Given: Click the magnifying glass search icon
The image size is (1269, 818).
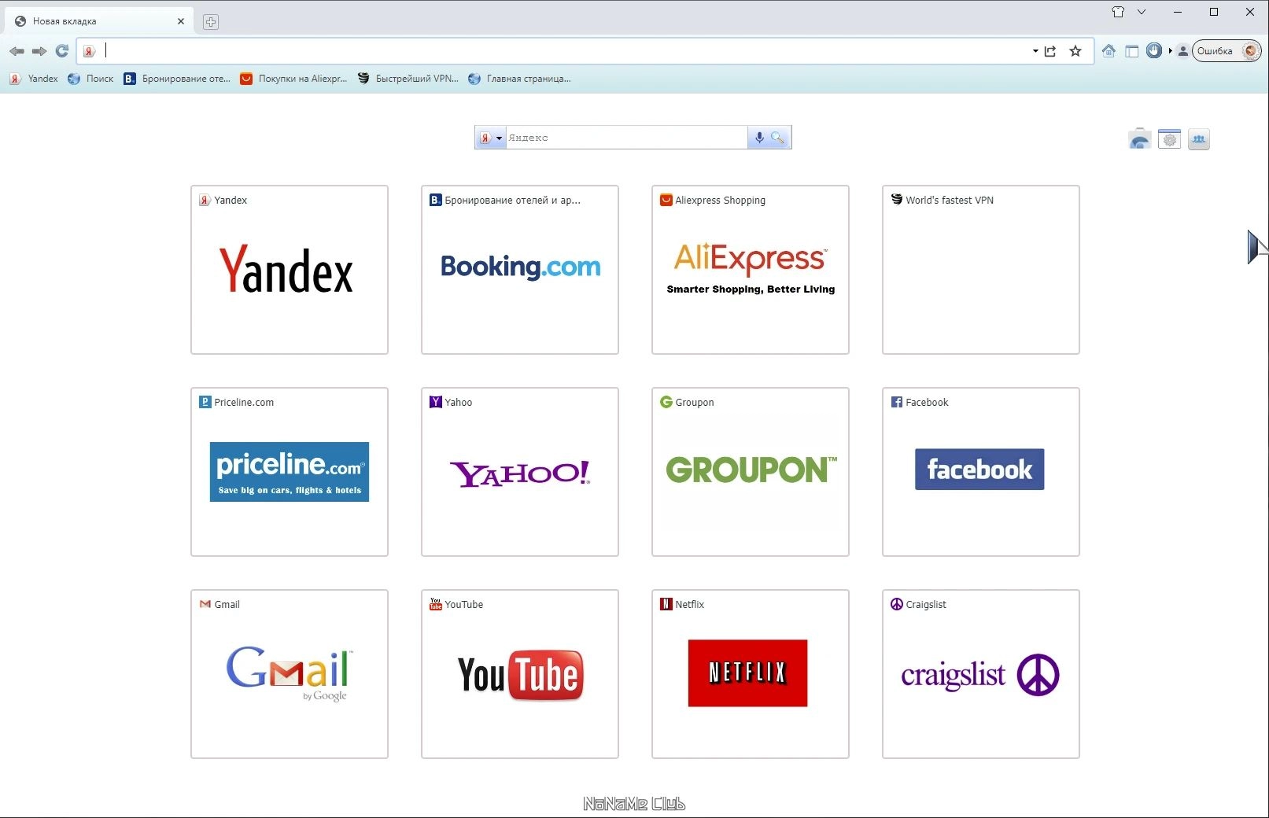Looking at the screenshot, I should click(x=777, y=138).
